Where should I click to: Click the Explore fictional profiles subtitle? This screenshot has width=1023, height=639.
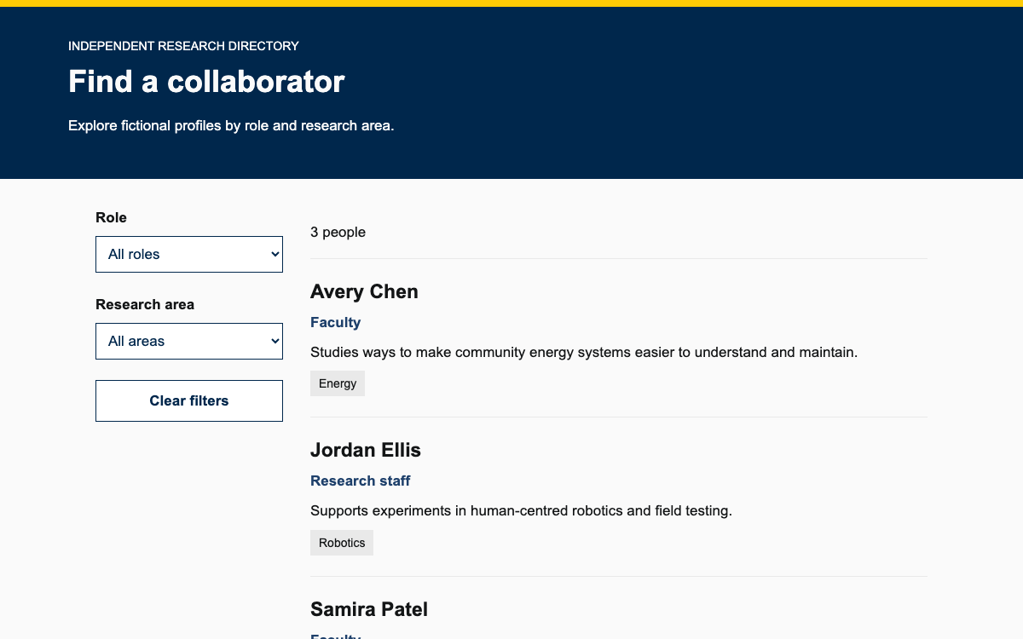(231, 125)
